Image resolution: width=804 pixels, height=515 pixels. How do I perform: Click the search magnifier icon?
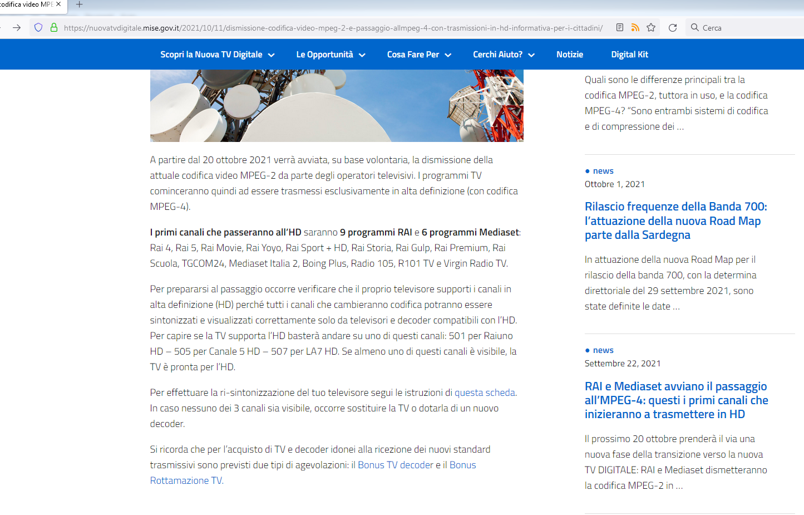(695, 27)
